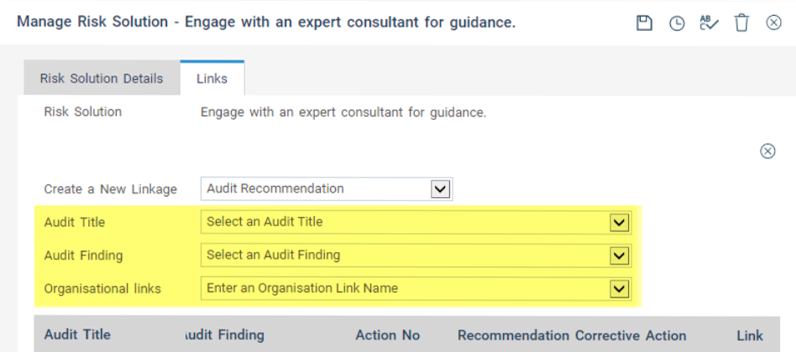Expand the Select an Audit Finding dropdown
This screenshot has width=796, height=352.
click(620, 255)
